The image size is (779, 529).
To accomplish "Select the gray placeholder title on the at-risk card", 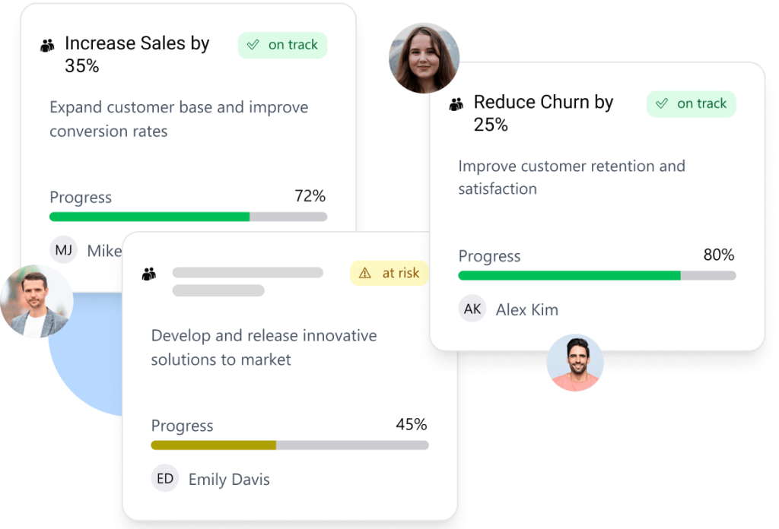I will coord(247,271).
